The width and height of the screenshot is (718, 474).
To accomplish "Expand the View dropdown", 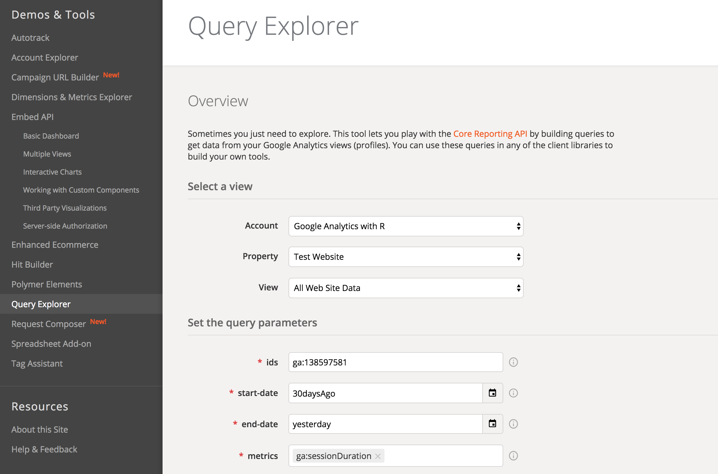I will click(406, 288).
